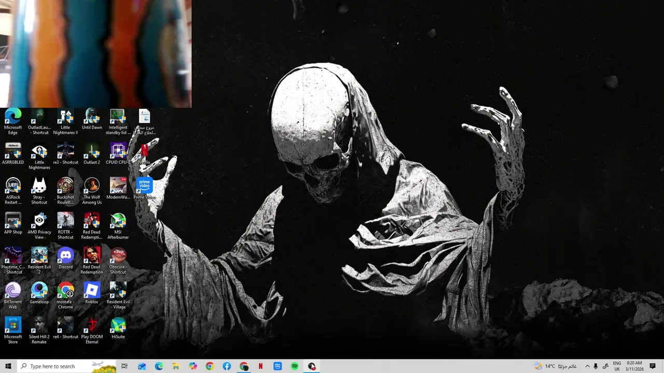Screen dimensions: 664x373
Task: Select the Roblox desktop icon
Action: 92,293
